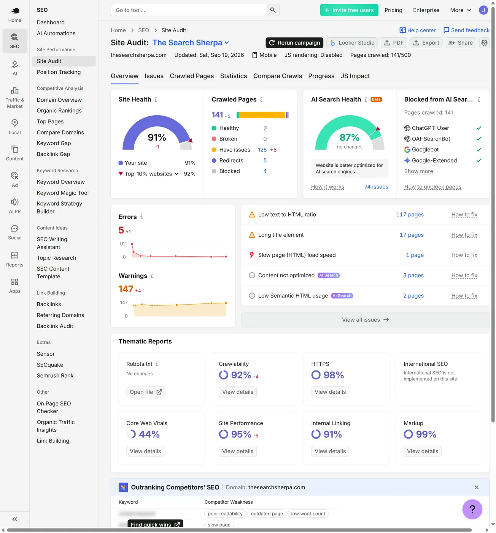Viewport: 496px width, 533px height.
Task: View details for Core Web Vitals
Action: [x=145, y=452]
